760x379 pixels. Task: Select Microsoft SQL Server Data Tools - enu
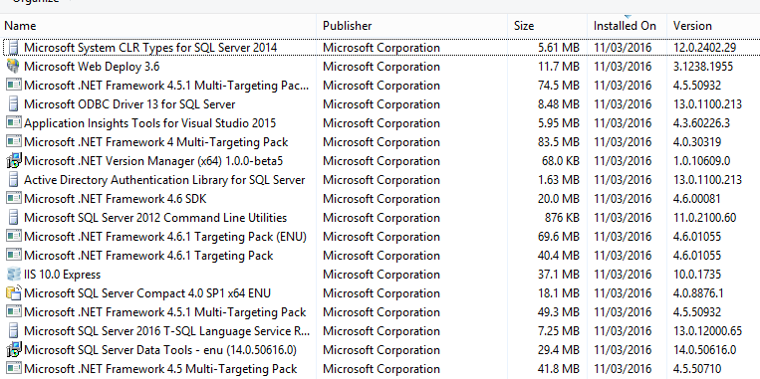coord(160,349)
